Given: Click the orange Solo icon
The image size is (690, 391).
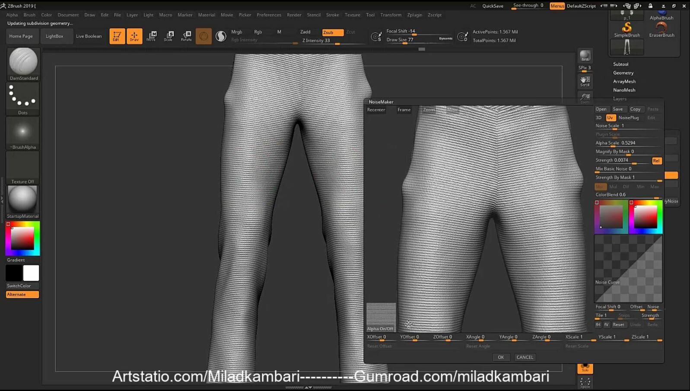Looking at the screenshot, I should 585,368.
